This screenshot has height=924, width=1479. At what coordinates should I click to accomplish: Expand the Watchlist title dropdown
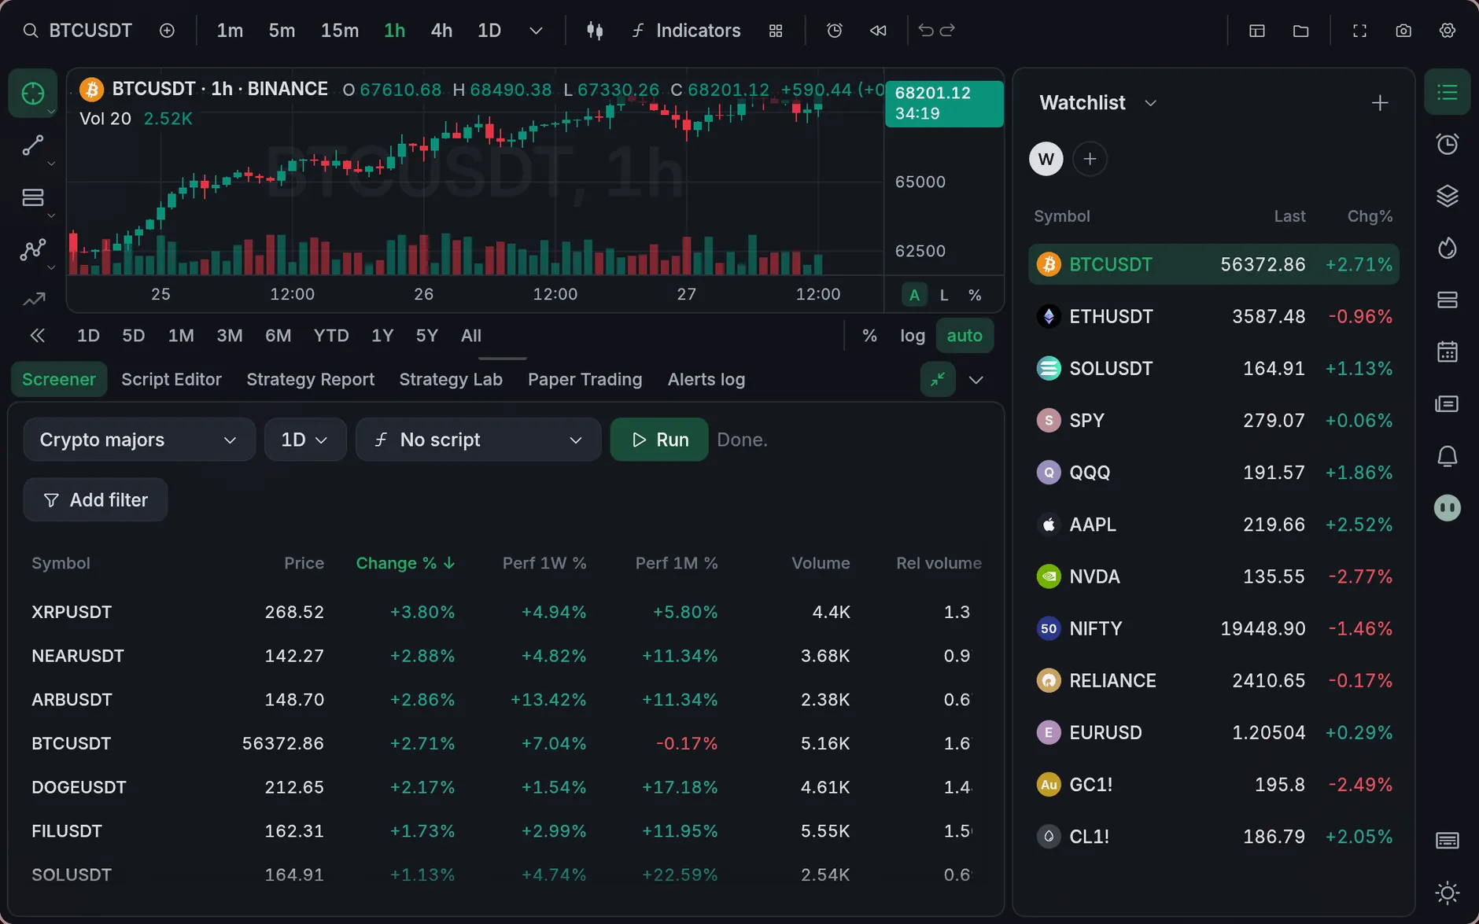click(x=1150, y=103)
